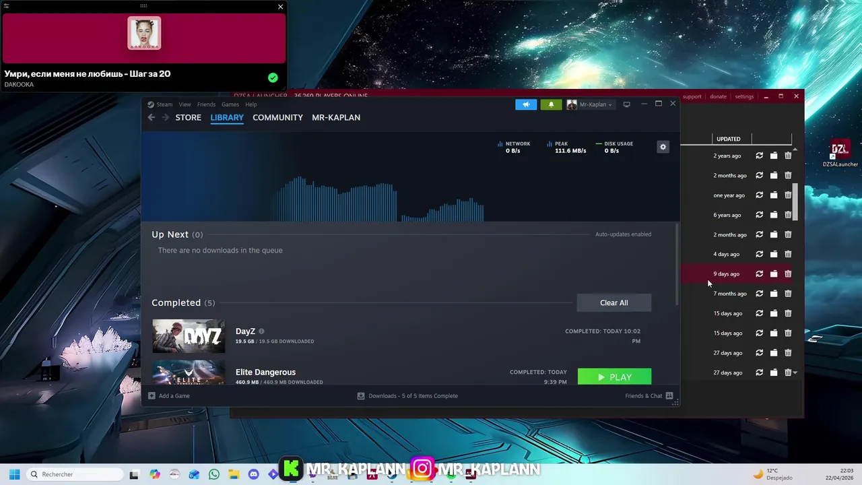The height and width of the screenshot is (485, 862).
Task: Open Discord from the taskbar
Action: (253, 474)
